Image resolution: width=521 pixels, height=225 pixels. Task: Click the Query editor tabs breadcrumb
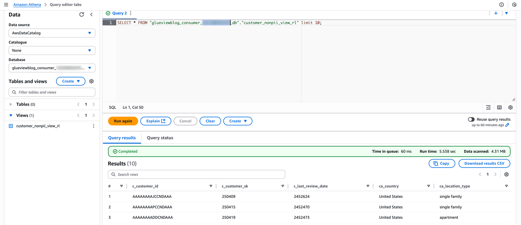click(x=66, y=5)
